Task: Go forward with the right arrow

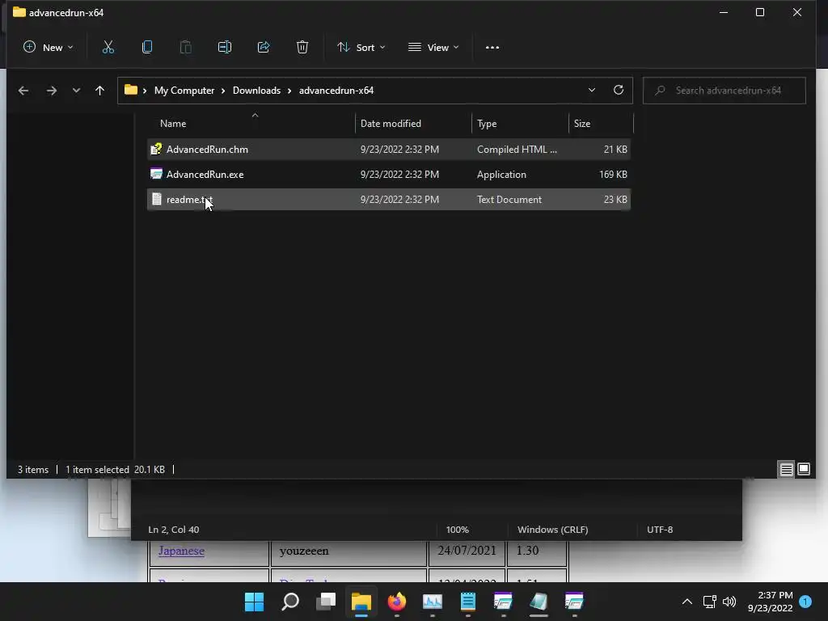Action: coord(51,91)
